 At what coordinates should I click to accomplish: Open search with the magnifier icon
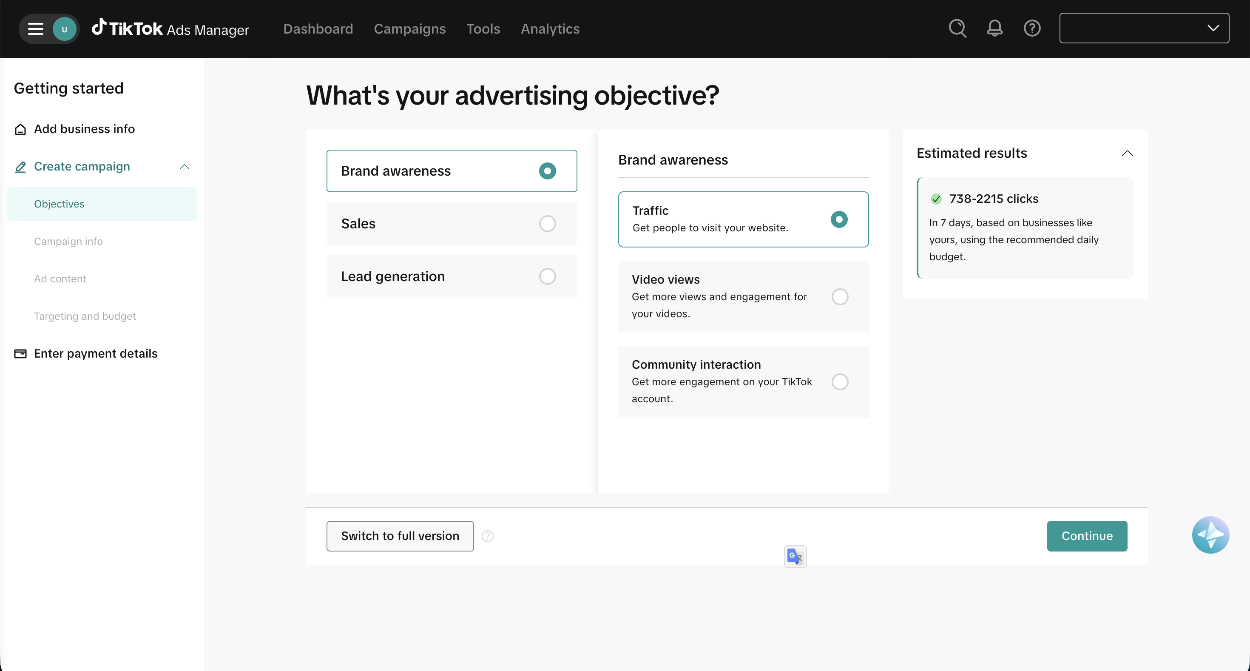pyautogui.click(x=957, y=28)
